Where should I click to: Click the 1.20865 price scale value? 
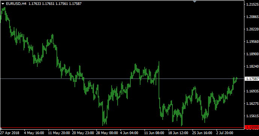252,17
